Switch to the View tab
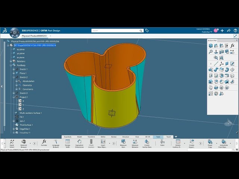239x179 pixels. pos(137,137)
